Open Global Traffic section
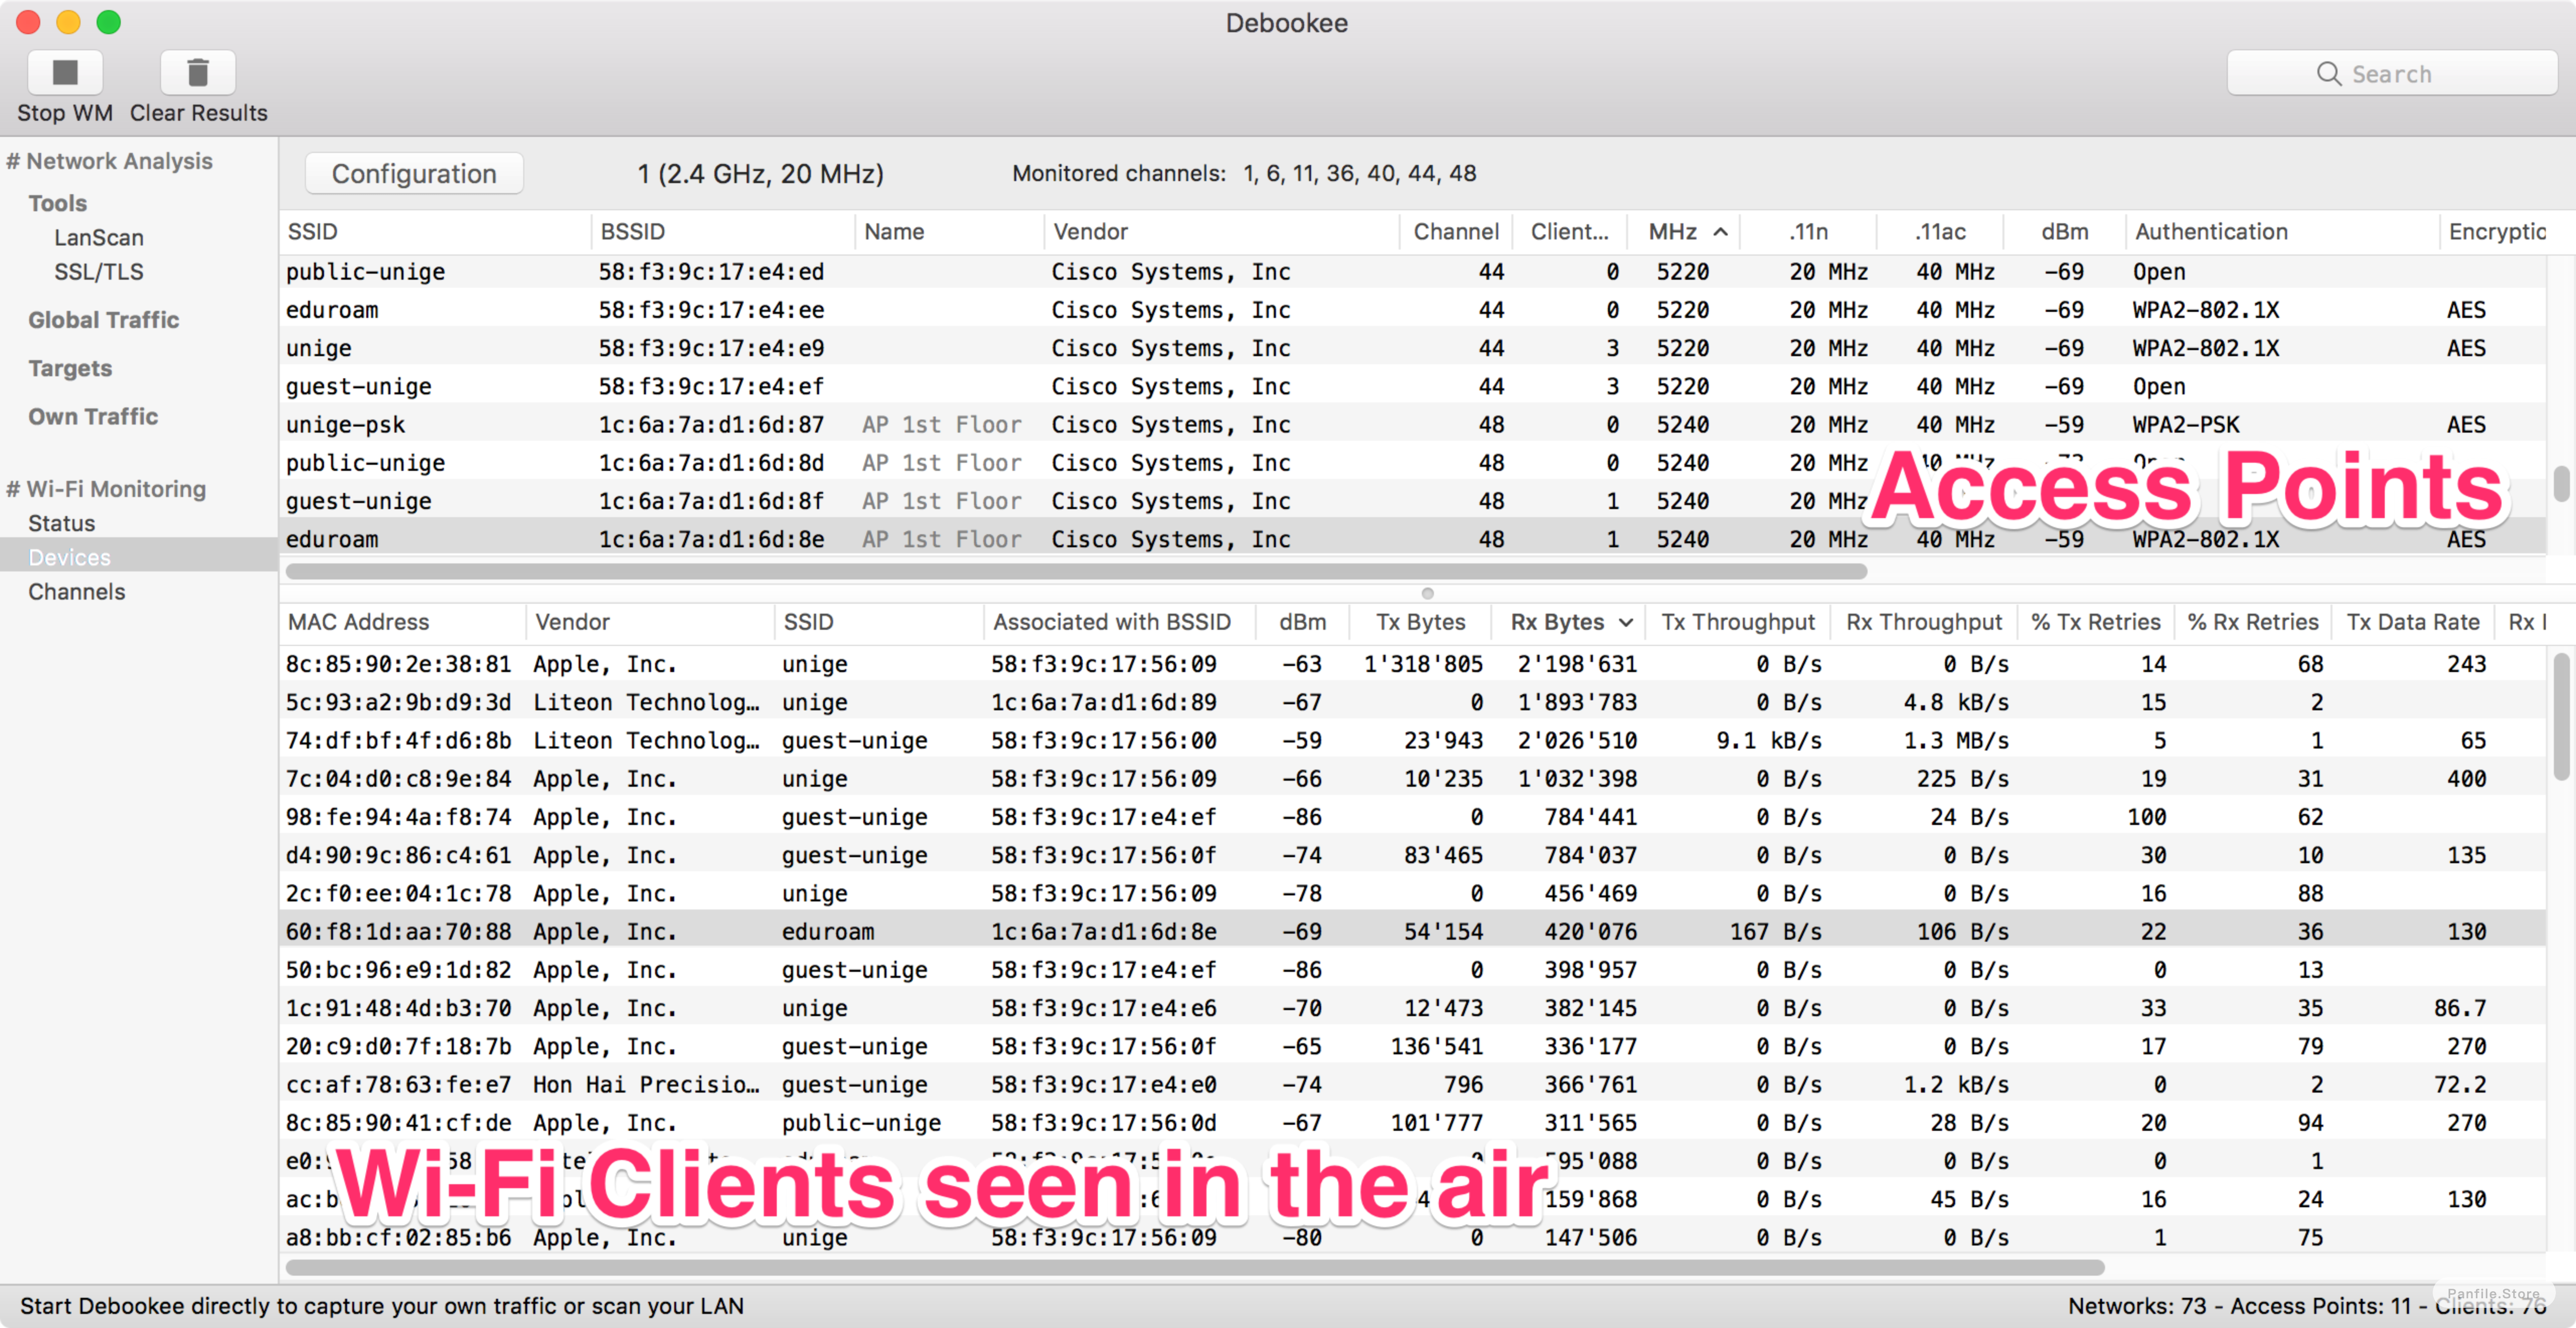The width and height of the screenshot is (2576, 1328). click(104, 319)
